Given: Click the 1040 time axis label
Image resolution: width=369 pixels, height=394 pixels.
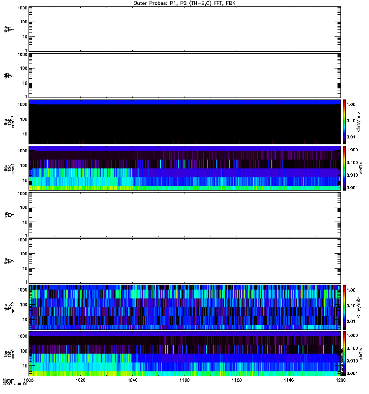Looking at the screenshot, I should click(133, 381).
